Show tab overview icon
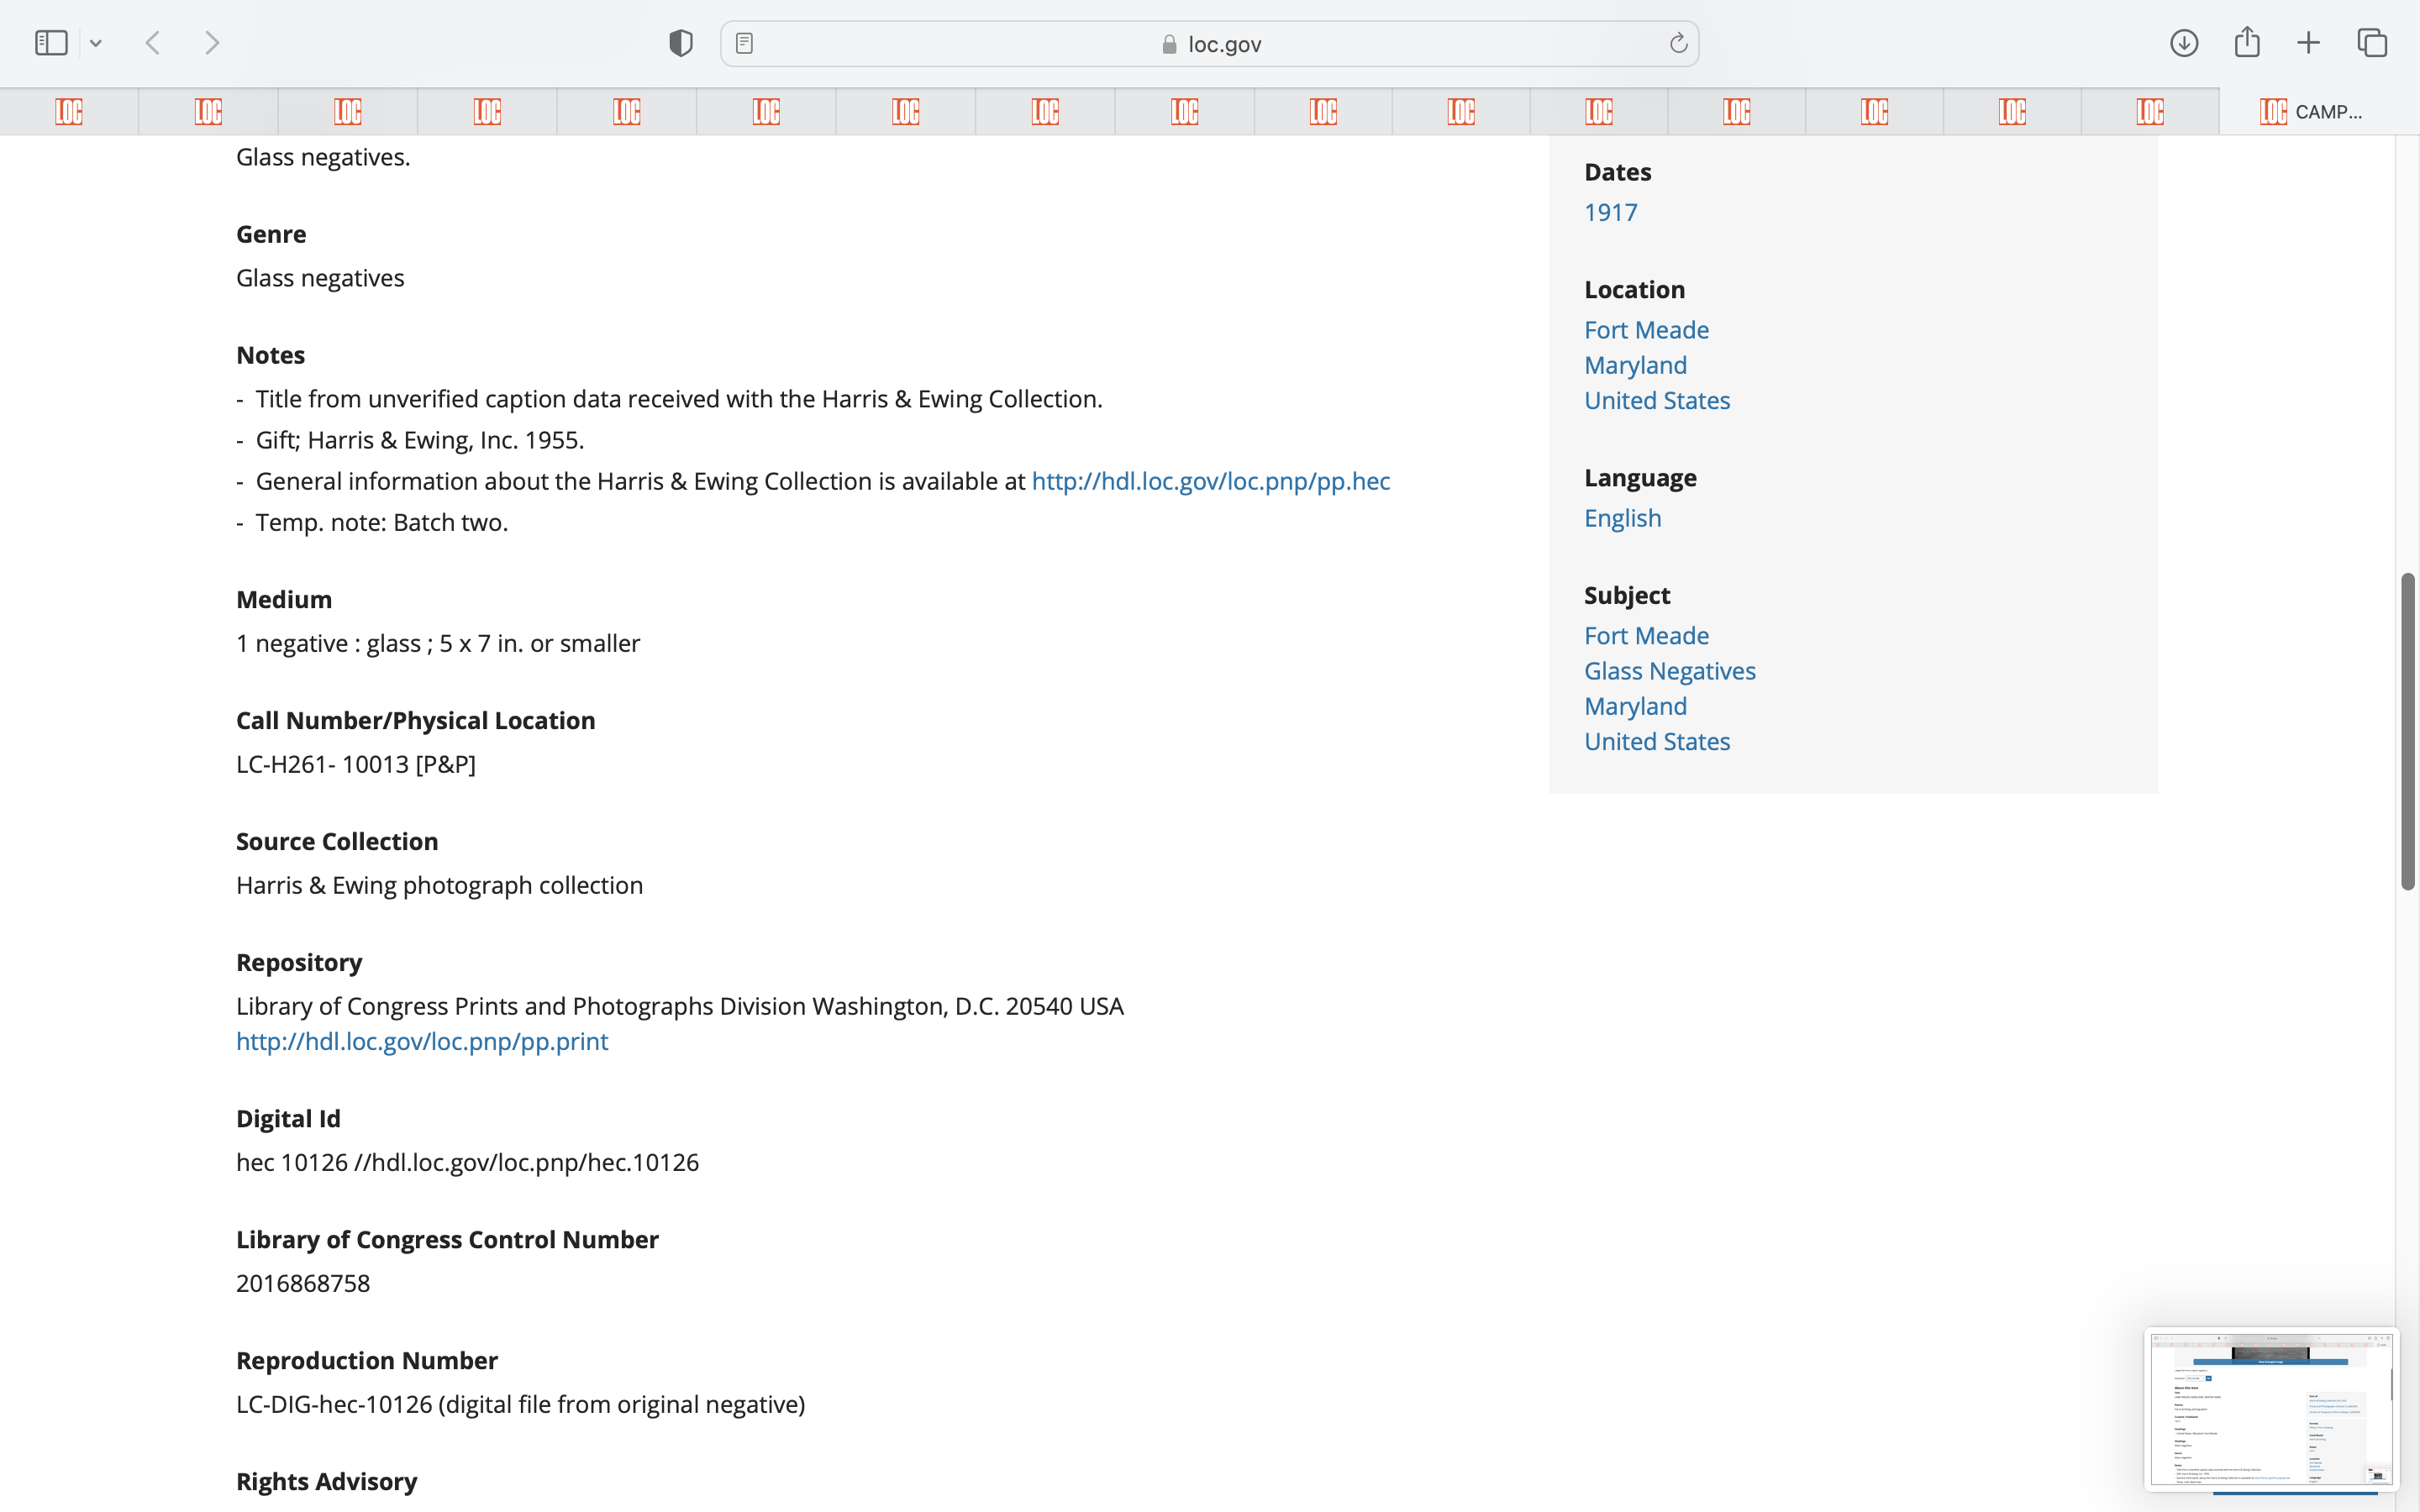2420x1512 pixels. coord(2372,43)
